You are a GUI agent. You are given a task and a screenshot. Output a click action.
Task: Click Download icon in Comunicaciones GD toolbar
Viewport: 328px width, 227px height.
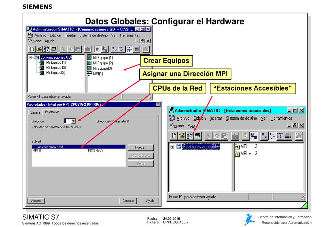point(88,49)
